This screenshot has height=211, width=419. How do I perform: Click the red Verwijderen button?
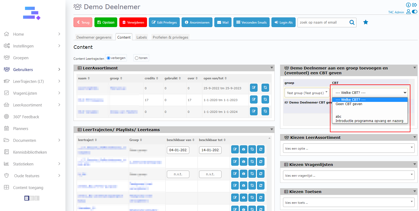pos(133,23)
